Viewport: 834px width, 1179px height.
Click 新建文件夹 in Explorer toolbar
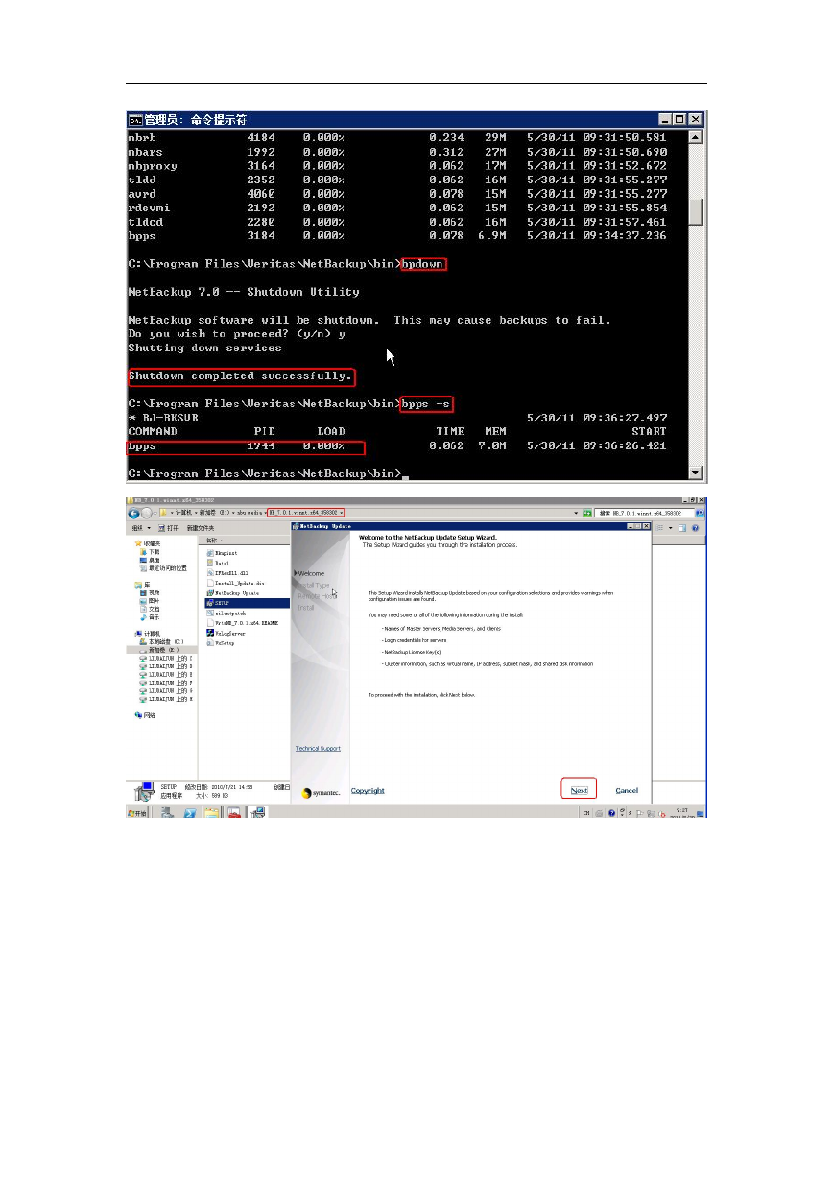coord(201,528)
